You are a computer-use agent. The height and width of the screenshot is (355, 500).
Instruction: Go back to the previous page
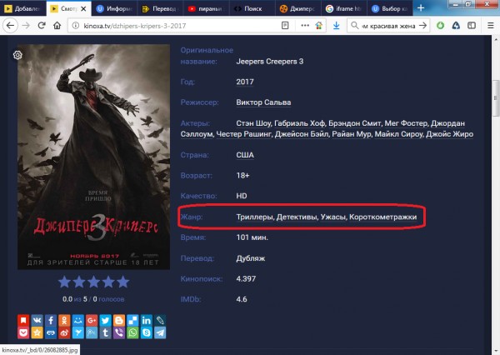click(10, 26)
